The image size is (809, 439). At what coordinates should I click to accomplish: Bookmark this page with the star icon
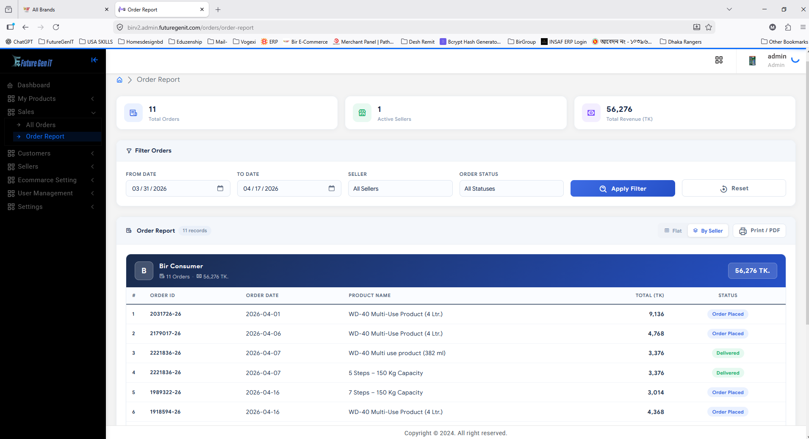pyautogui.click(x=709, y=27)
